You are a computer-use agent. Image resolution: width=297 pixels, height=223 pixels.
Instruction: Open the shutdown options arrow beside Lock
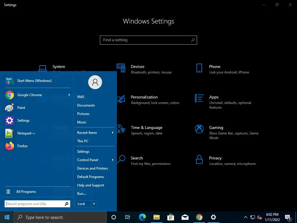tap(94, 204)
